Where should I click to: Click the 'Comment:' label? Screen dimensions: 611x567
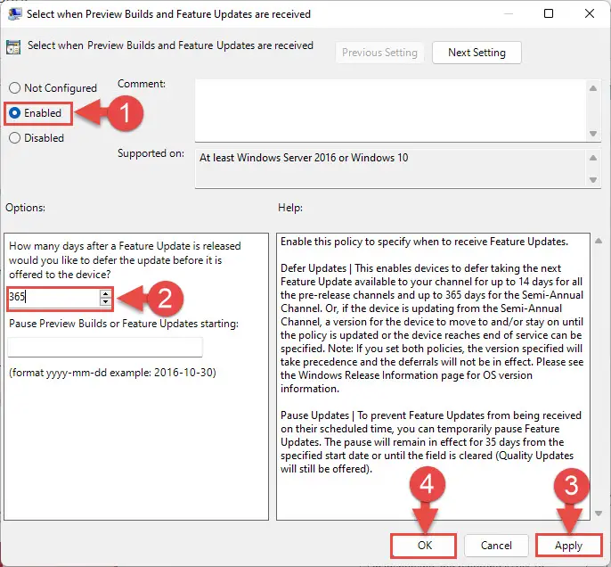[x=142, y=84]
